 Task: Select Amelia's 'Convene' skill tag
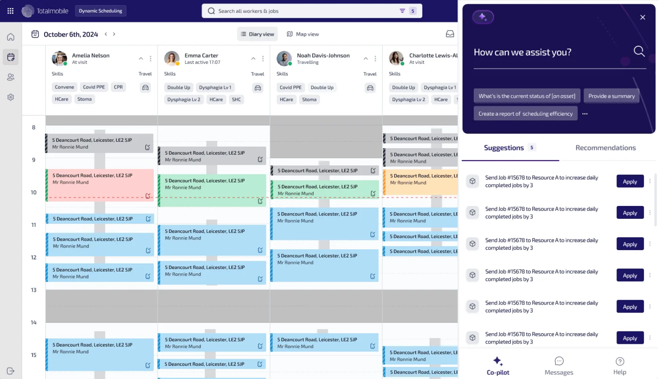coord(64,87)
